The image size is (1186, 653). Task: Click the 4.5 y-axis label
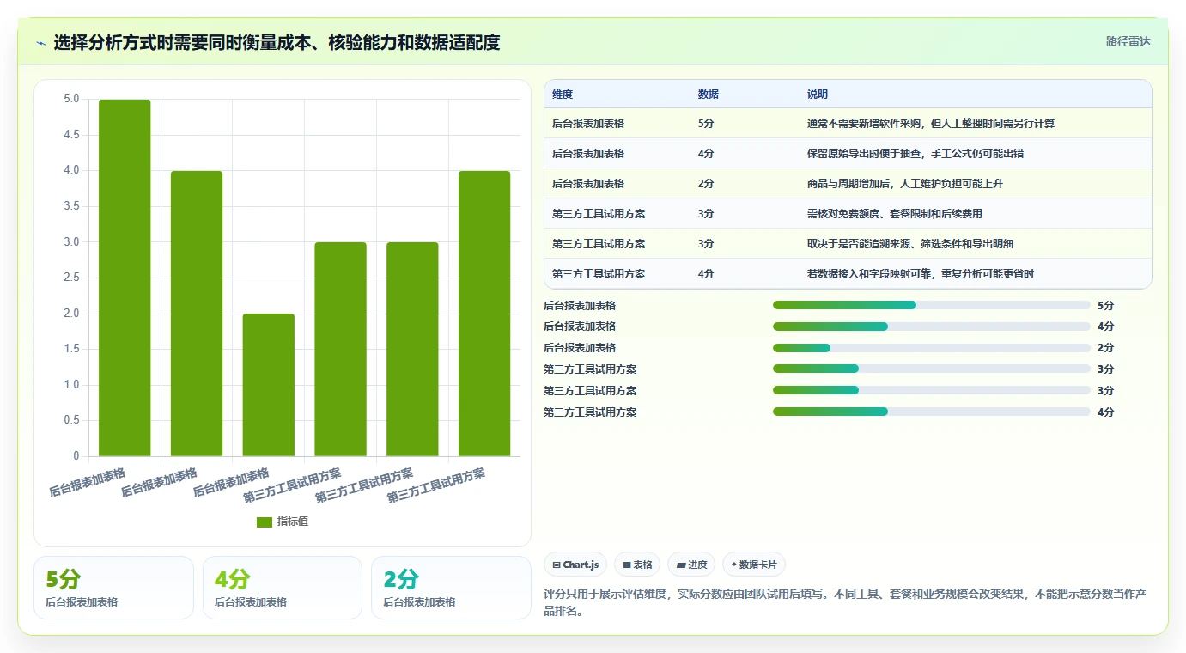71,135
